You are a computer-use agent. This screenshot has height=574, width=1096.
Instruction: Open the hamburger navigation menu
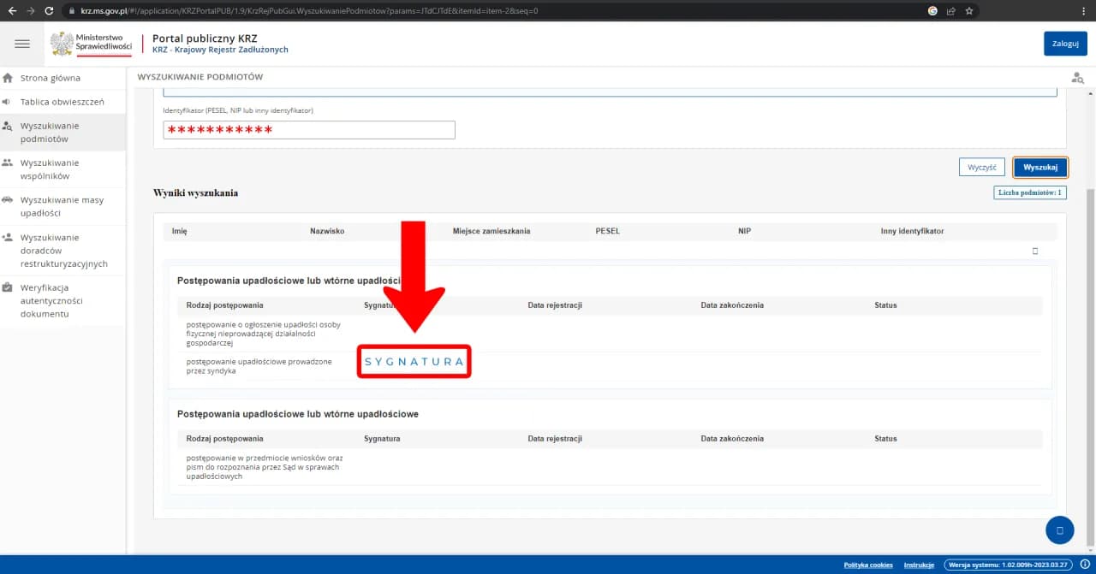click(x=22, y=44)
